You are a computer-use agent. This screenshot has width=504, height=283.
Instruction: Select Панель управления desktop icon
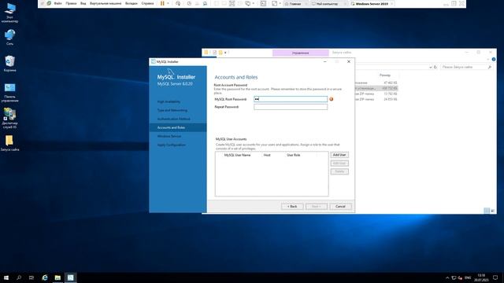point(10,93)
